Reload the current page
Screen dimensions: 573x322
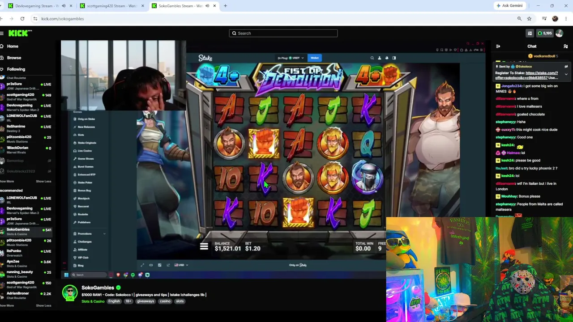[x=22, y=19]
